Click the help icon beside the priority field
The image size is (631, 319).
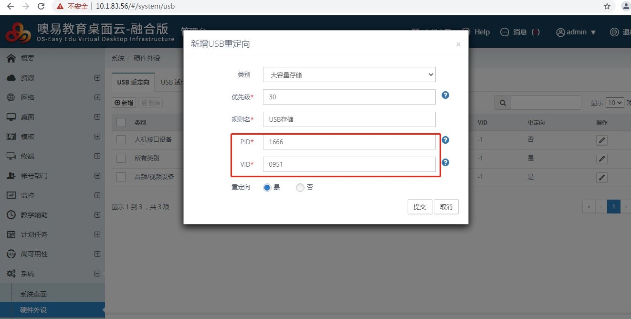click(x=445, y=95)
